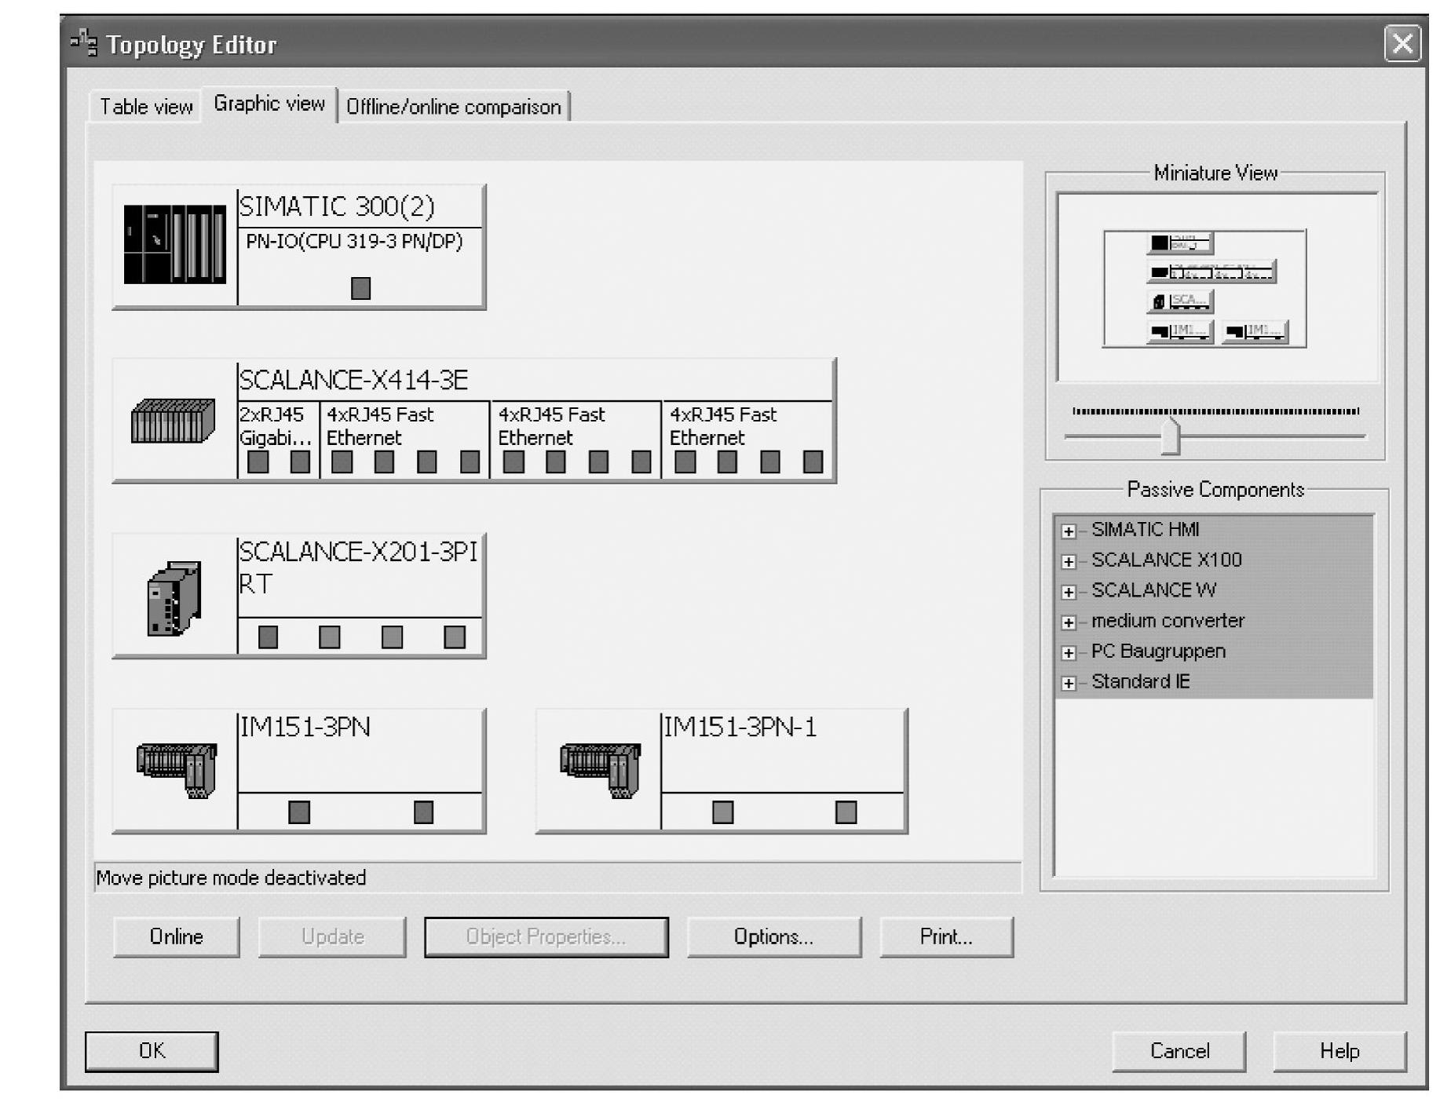Click the IM151-3PN-1 device icon
Image resolution: width=1440 pixels, height=1102 pixels.
(x=600, y=770)
